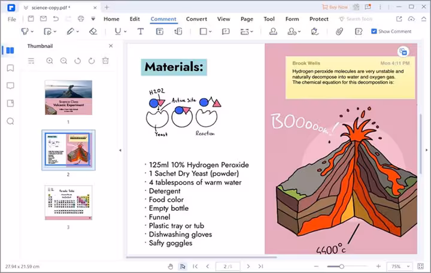
Task: Expand the Rectangle shapes dropdown arrow
Action: point(210,32)
